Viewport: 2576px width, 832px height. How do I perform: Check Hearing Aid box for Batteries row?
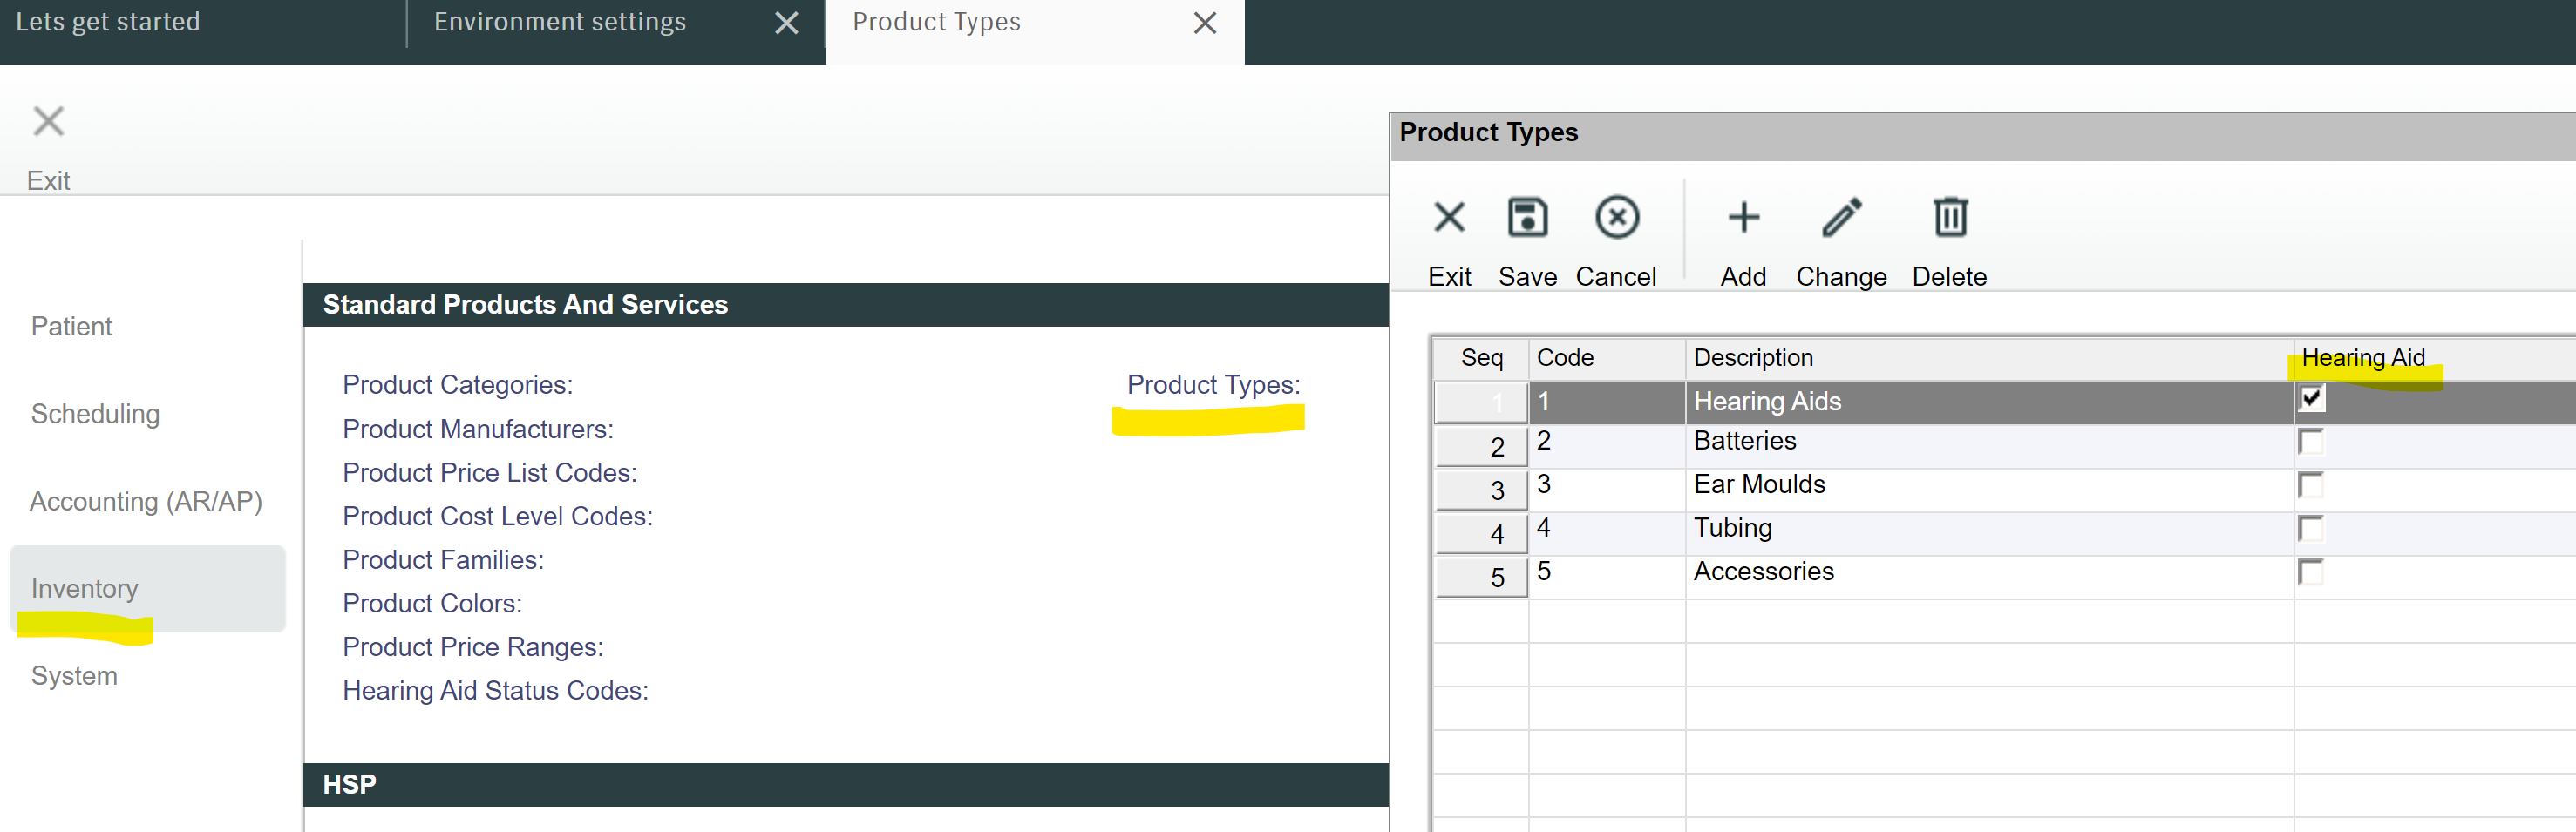click(x=2310, y=442)
